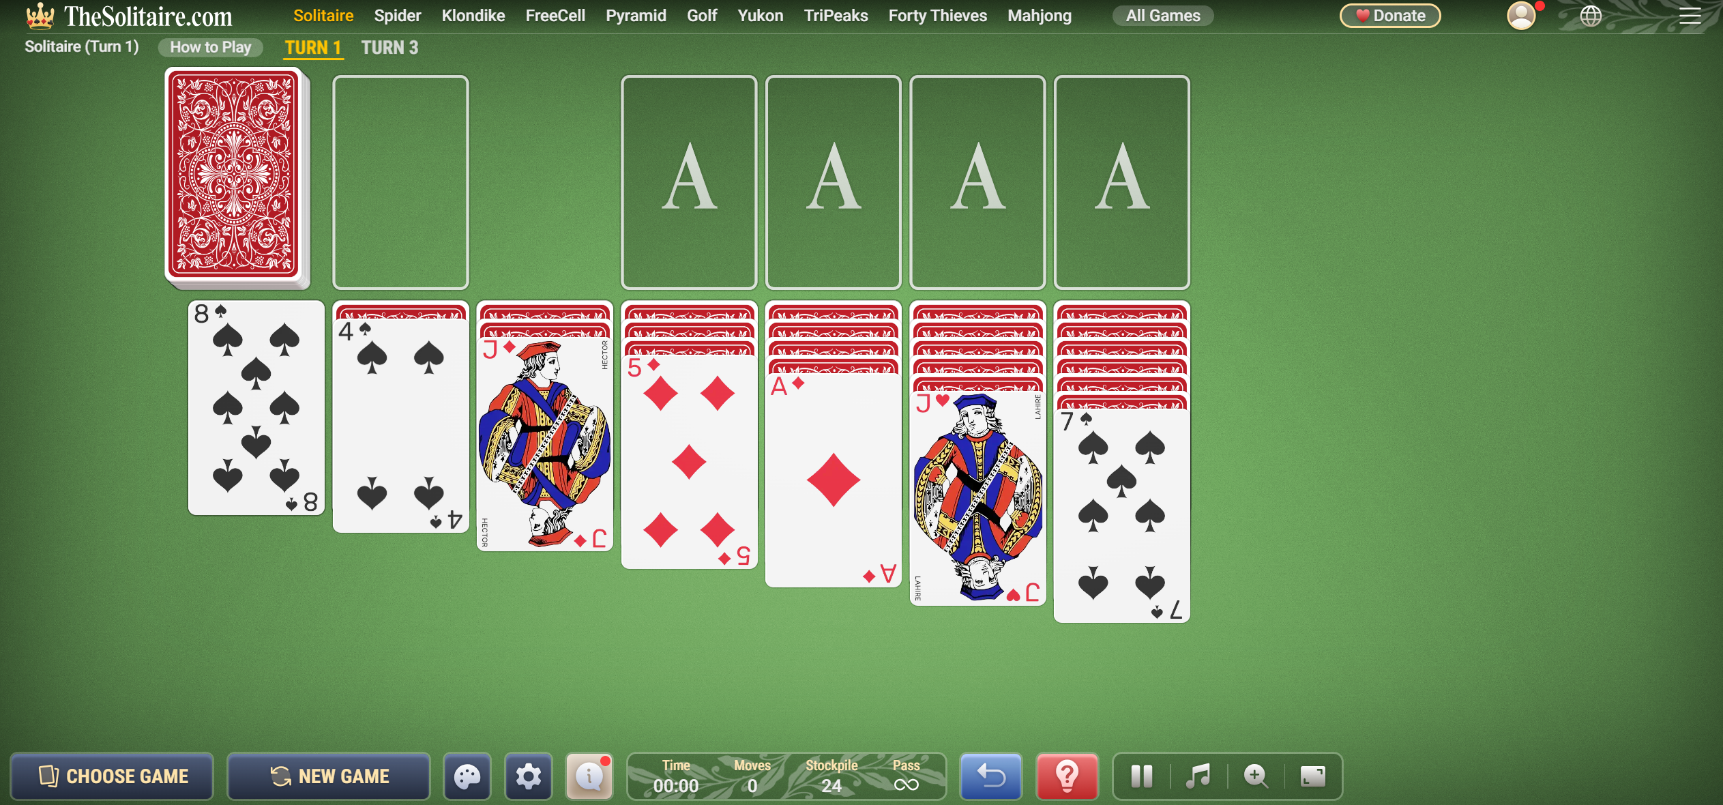The width and height of the screenshot is (1723, 805).
Task: Zoom in on the game board
Action: [x=1255, y=776]
